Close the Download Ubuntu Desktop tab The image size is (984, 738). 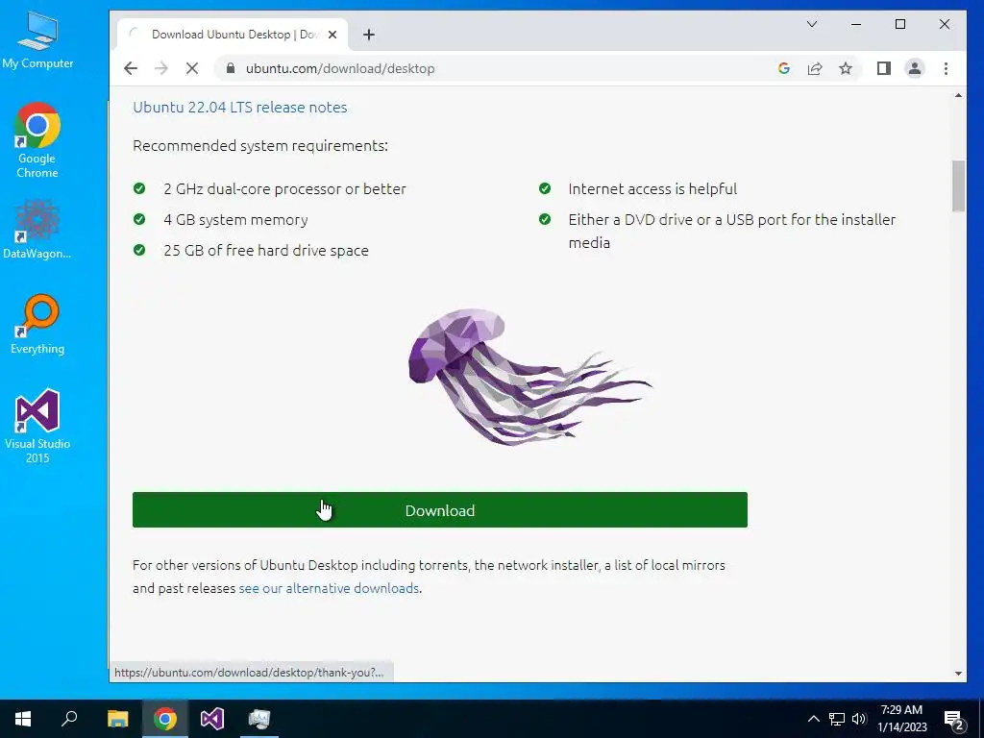[332, 35]
